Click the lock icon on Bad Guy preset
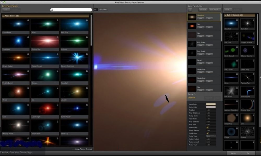This screenshot has width=261, height=156. point(87,20)
